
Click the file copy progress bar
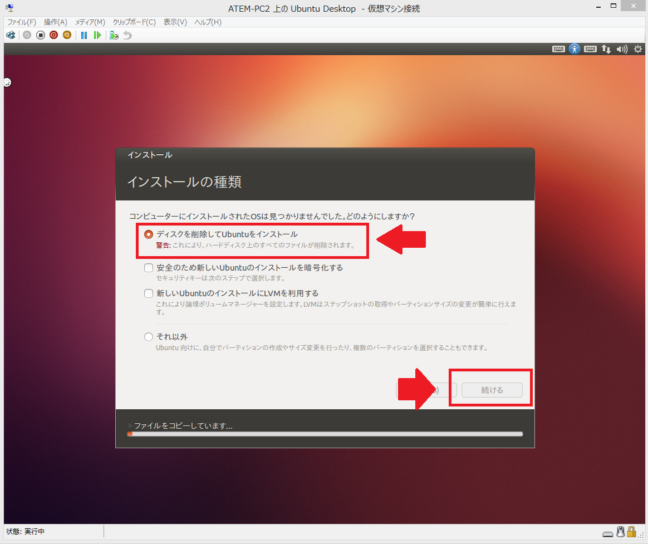click(x=325, y=434)
